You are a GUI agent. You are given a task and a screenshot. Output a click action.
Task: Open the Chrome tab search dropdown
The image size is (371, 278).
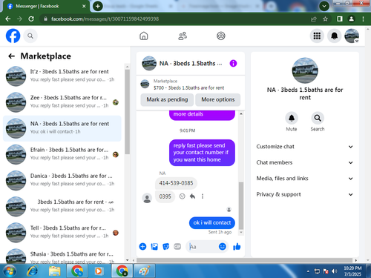(324, 6)
